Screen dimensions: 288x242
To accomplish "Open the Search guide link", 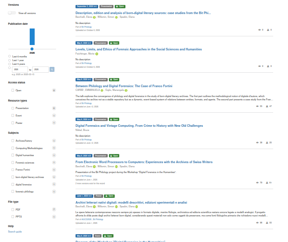I will coord(15,232).
